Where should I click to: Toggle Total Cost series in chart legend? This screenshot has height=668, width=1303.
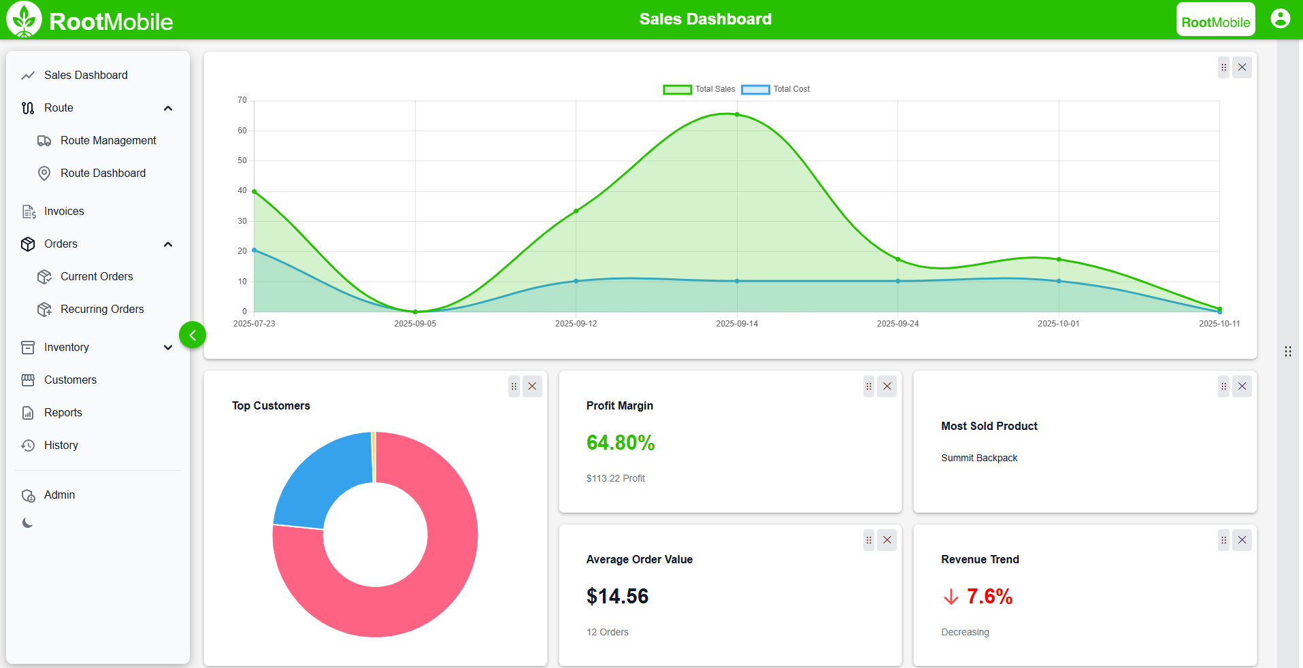point(775,89)
